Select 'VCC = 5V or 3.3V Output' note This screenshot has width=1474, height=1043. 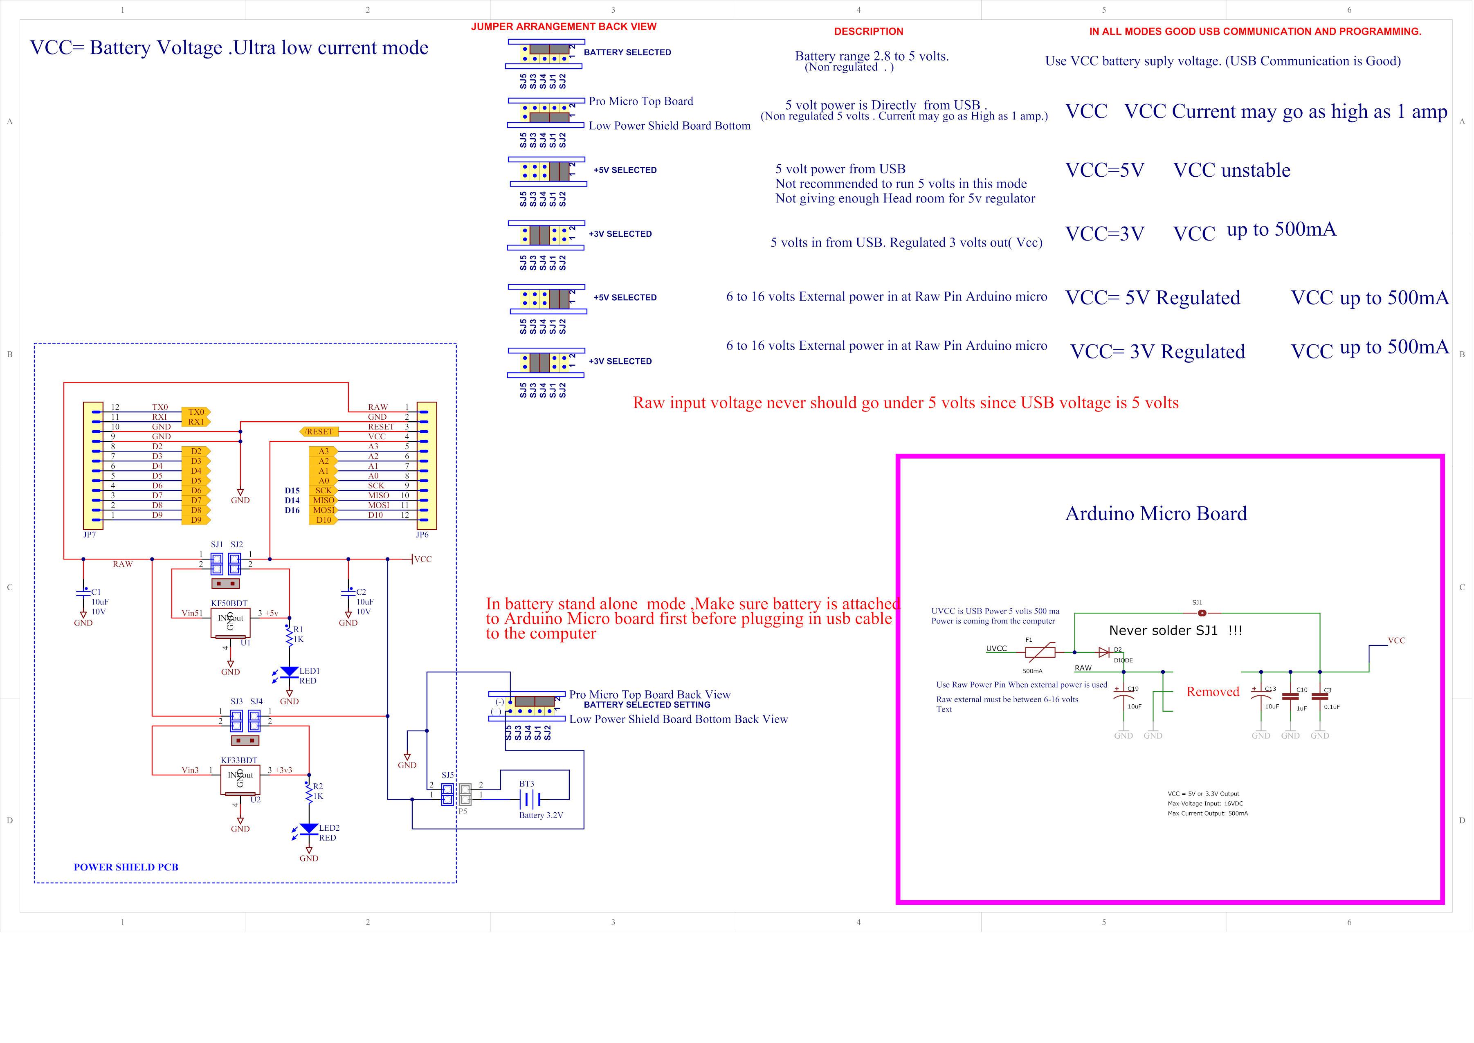tap(1203, 794)
